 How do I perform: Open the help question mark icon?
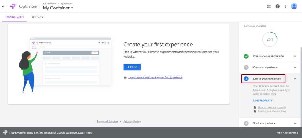point(278,6)
